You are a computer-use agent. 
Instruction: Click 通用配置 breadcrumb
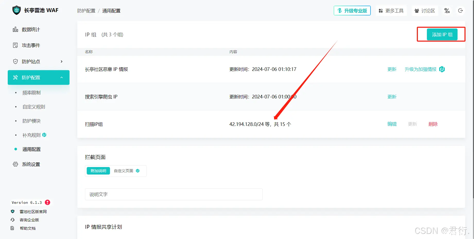(x=111, y=11)
